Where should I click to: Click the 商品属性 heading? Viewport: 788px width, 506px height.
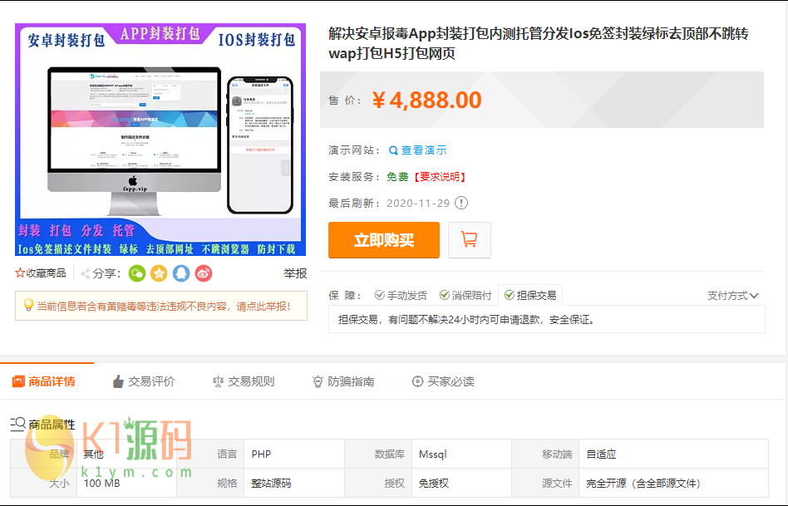tap(52, 425)
